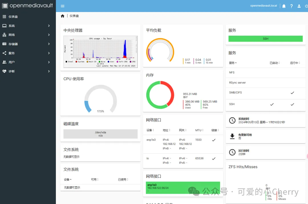The image size is (308, 204).
Task: Click the home icon in breadcrumb
Action: point(62,16)
